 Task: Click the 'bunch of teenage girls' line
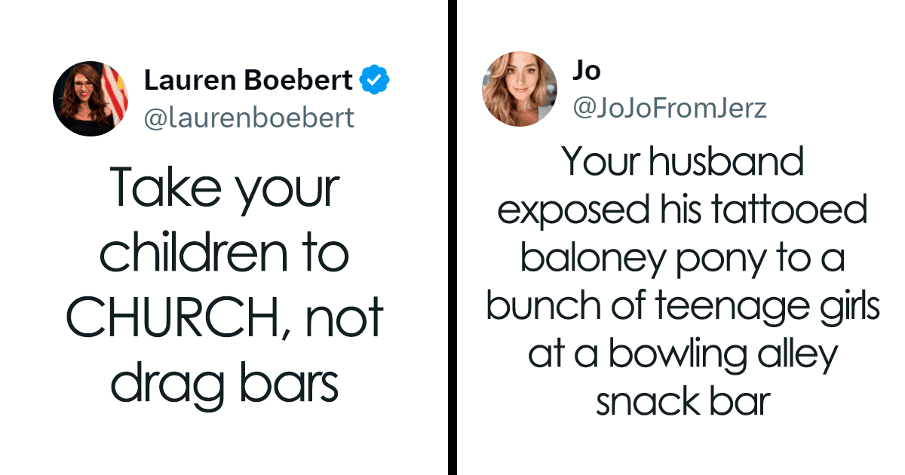pyautogui.click(x=683, y=307)
